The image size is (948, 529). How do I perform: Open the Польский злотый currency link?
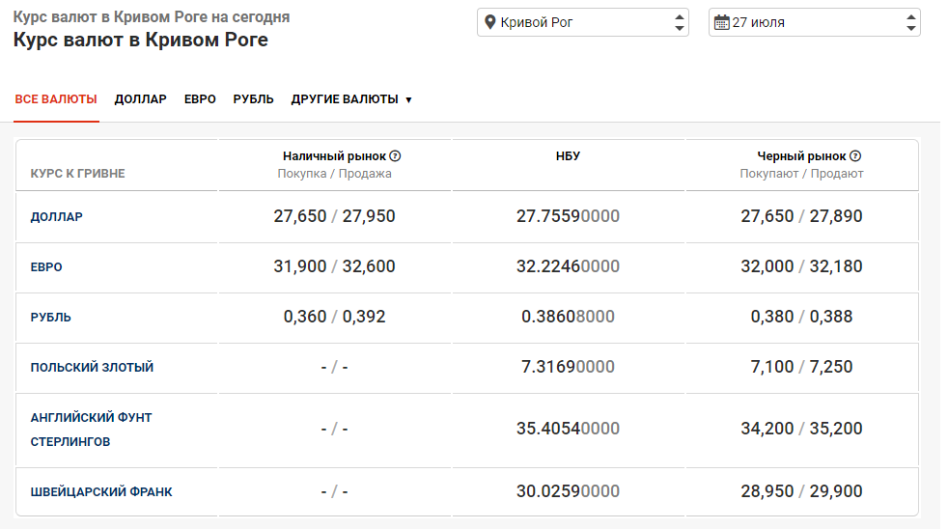coord(92,368)
